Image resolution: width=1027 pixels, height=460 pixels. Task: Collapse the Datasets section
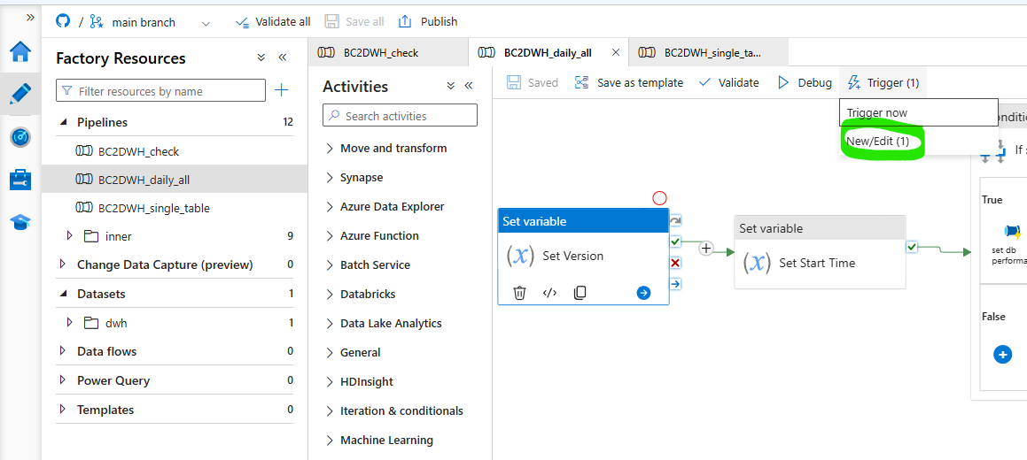(x=64, y=294)
